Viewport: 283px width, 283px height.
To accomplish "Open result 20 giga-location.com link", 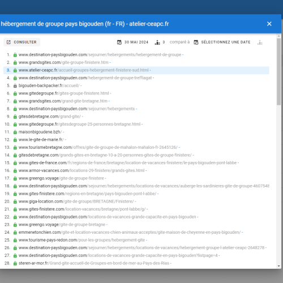I will [76, 201].
